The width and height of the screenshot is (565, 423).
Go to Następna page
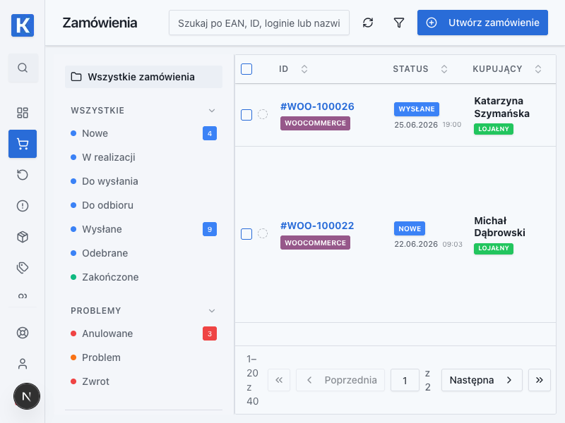tap(482, 380)
